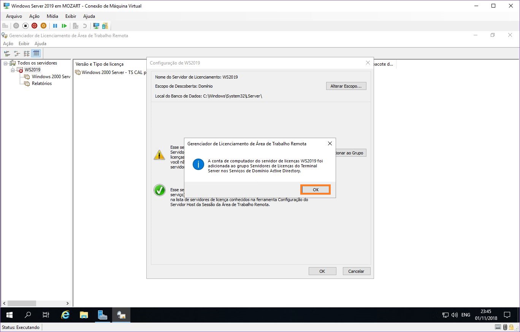Open File Explorer from the taskbar
The height and width of the screenshot is (332, 520).
84,315
